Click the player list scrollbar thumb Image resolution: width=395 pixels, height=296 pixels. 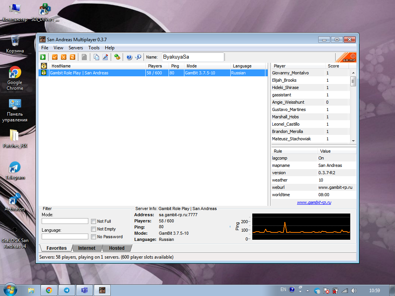[353, 81]
